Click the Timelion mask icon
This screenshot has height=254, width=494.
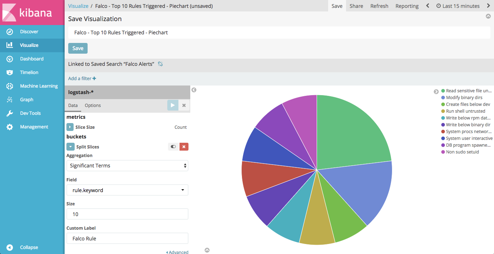click(10, 73)
